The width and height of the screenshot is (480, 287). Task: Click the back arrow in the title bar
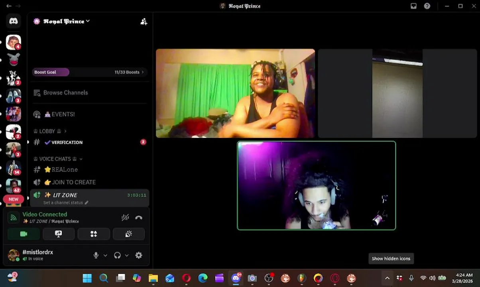click(x=8, y=6)
